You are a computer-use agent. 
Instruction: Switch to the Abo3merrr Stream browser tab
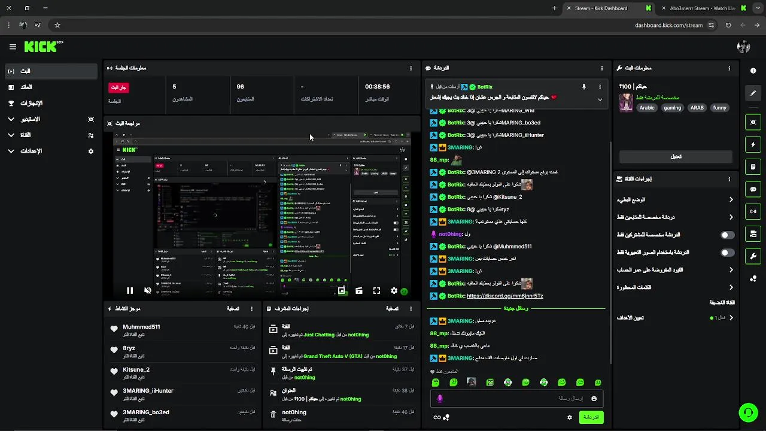(x=704, y=8)
